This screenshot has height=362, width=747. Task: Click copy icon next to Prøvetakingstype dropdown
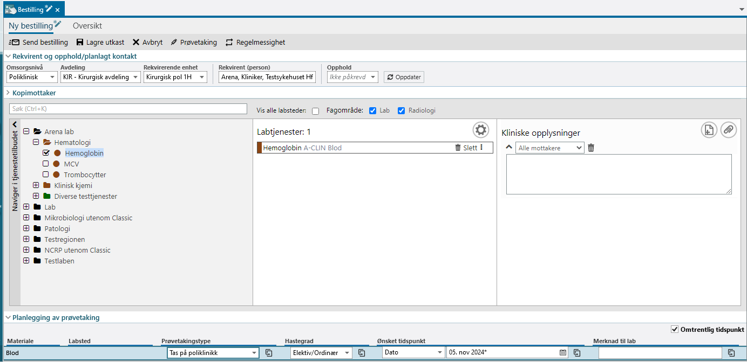coord(268,353)
